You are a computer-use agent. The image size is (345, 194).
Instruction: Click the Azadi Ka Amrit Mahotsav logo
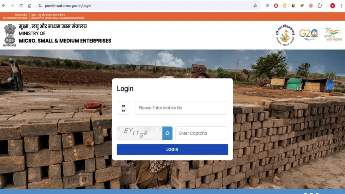coord(333,35)
